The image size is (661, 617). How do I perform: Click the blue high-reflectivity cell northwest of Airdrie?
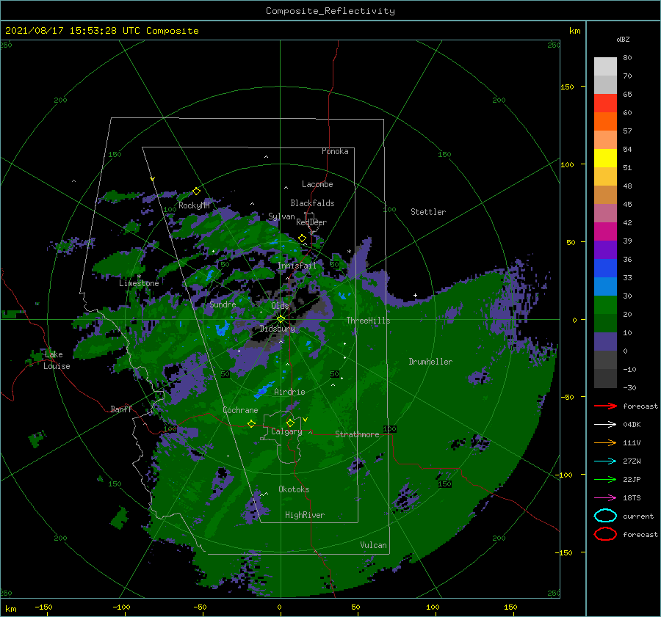(263, 390)
